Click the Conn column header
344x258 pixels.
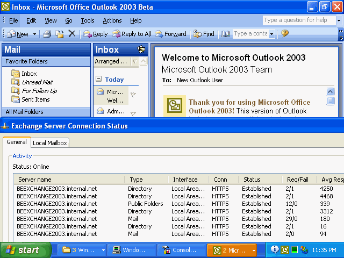coord(224,180)
